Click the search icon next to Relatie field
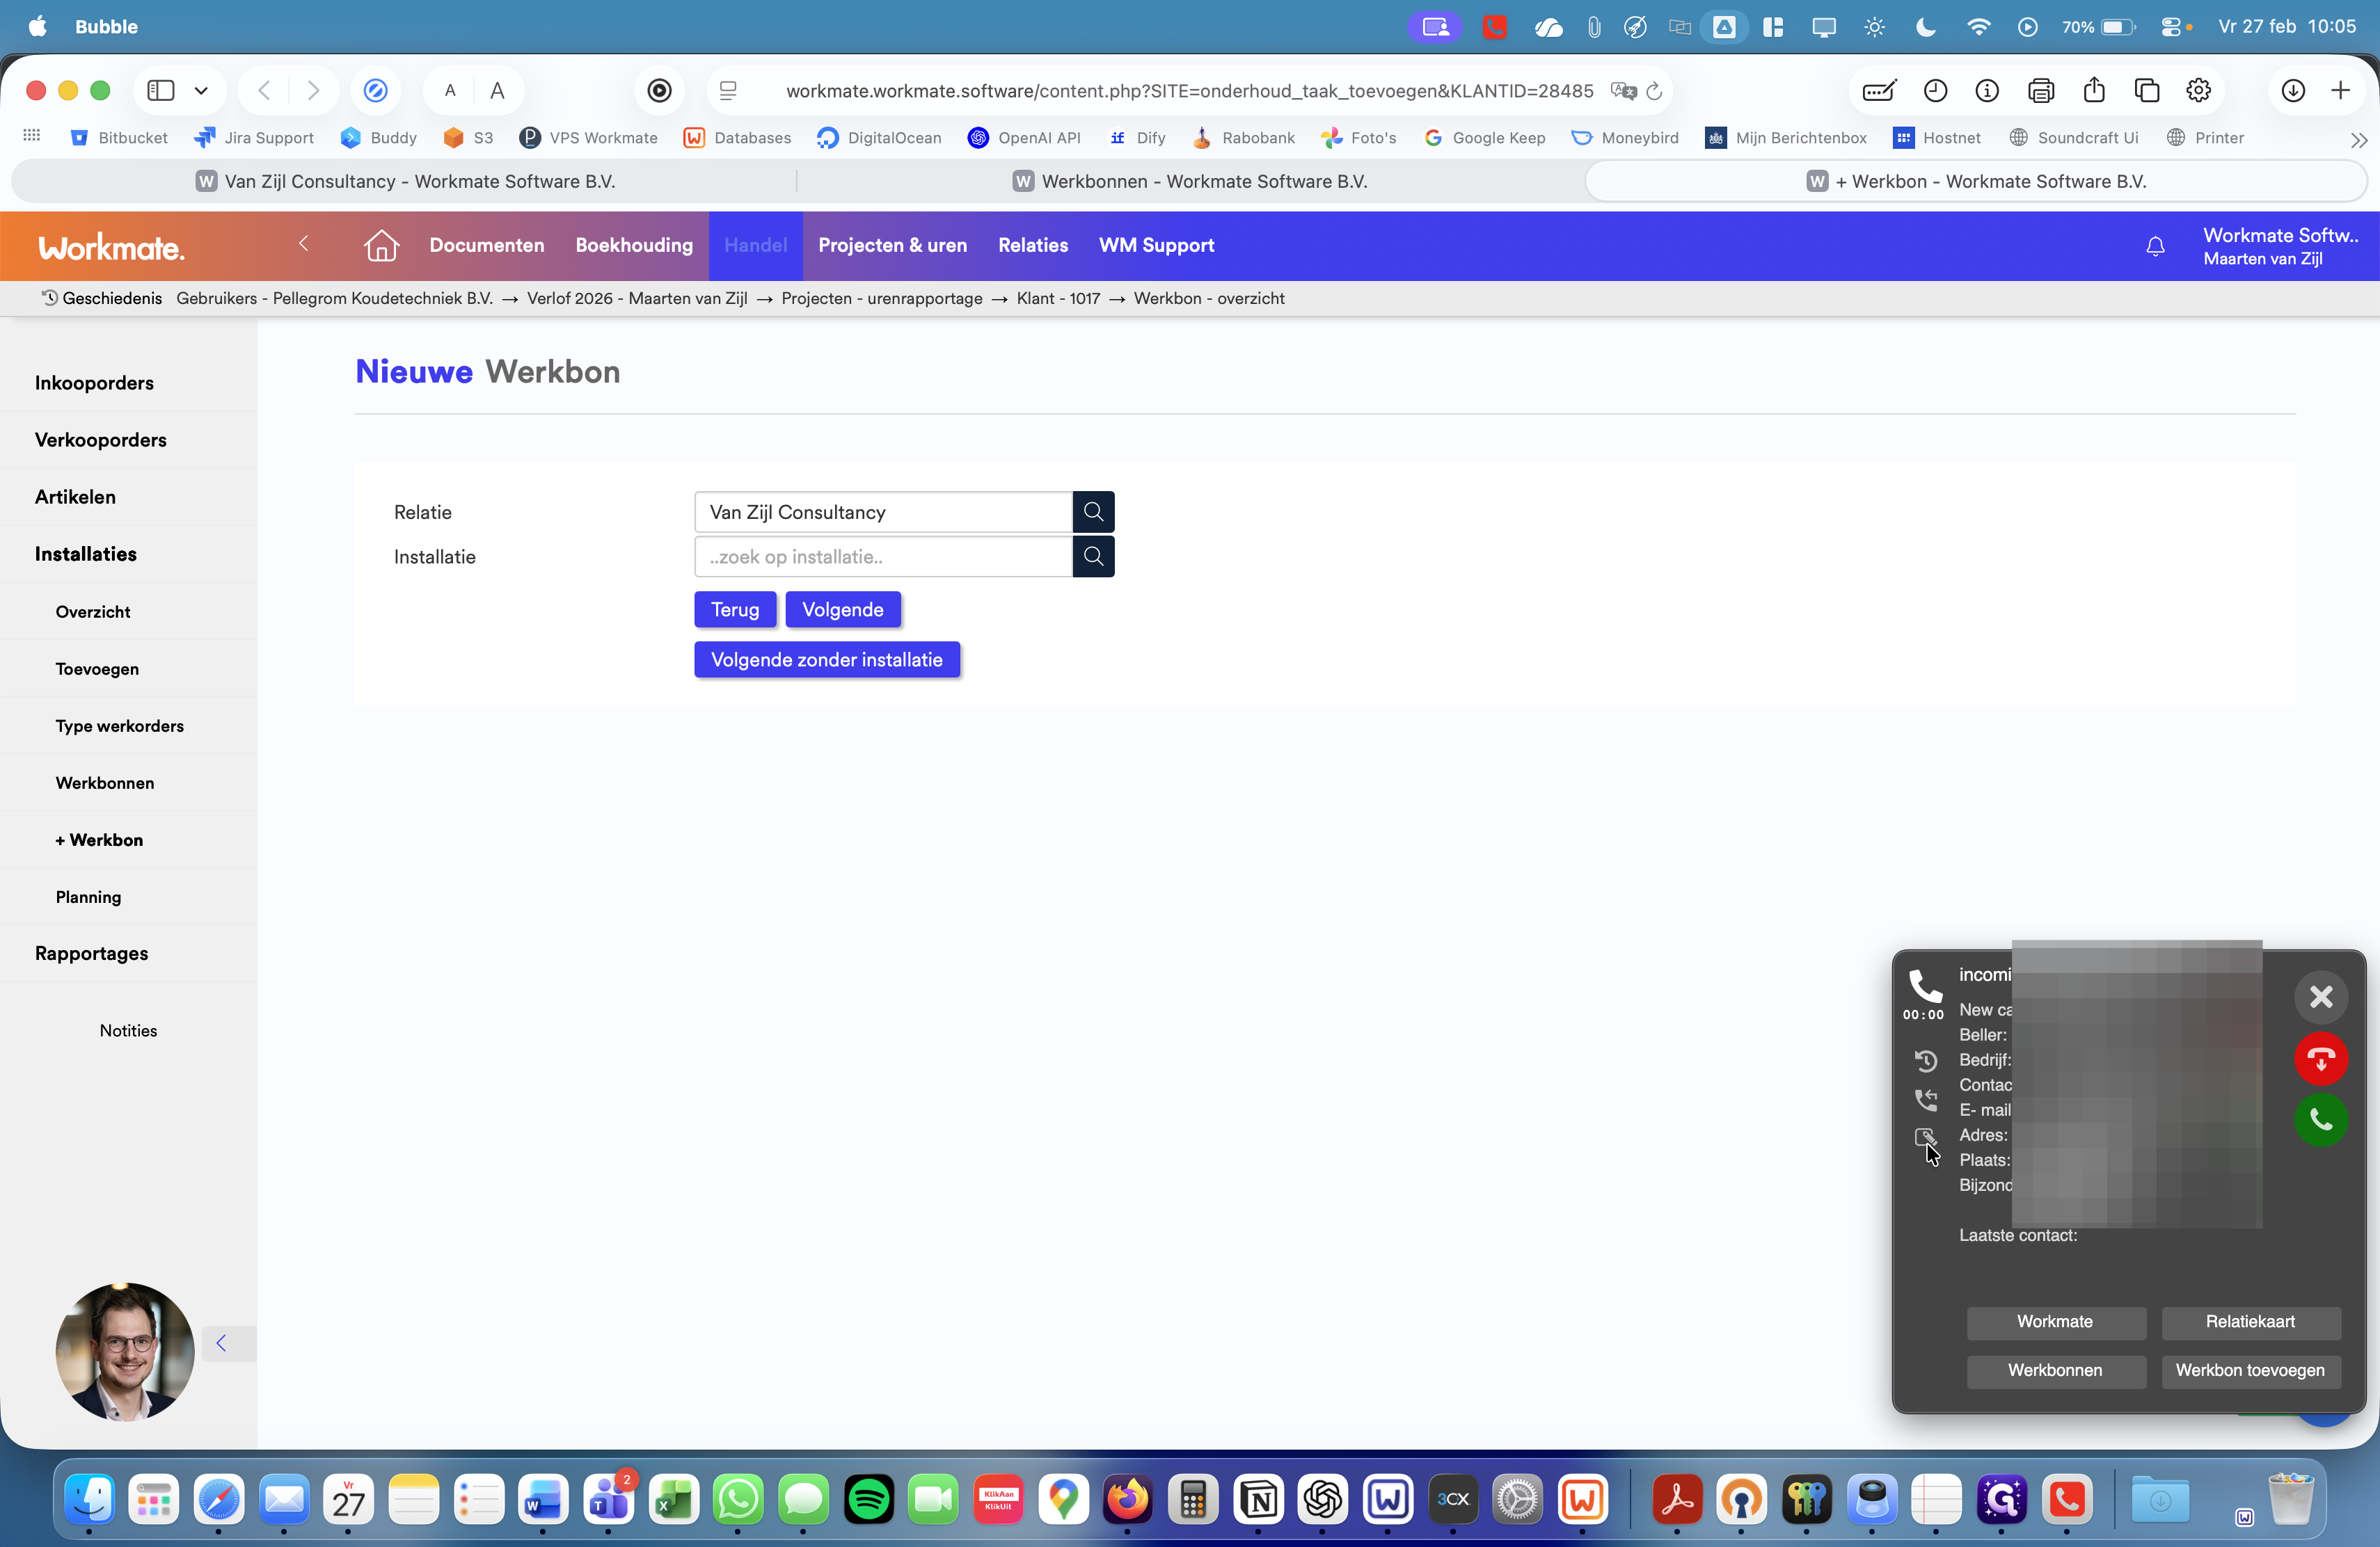The image size is (2380, 1547). point(1093,512)
